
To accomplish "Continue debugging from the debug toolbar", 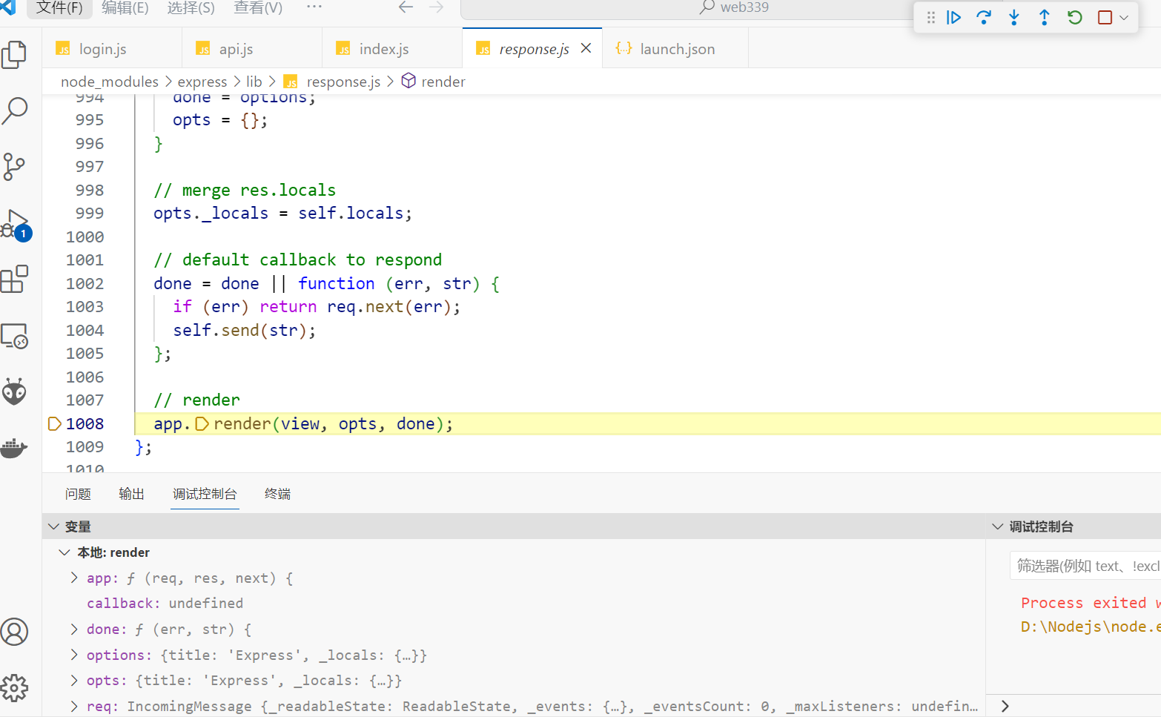I will 953,17.
